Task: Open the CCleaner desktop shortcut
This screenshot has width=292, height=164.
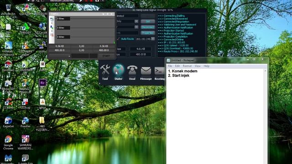Action: pyautogui.click(x=8, y=103)
